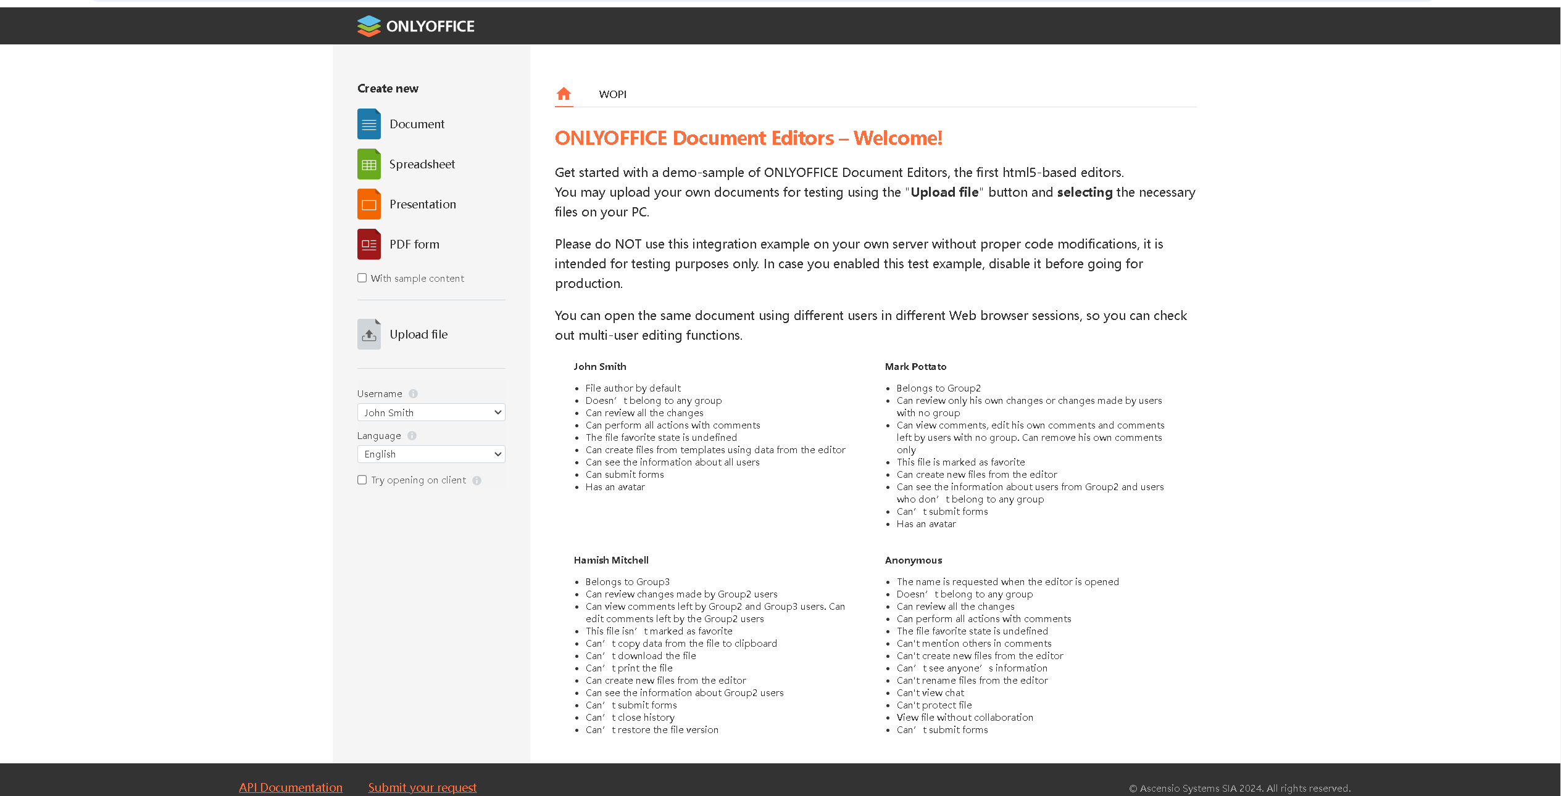The height and width of the screenshot is (796, 1561).
Task: Enable the With sample content checkbox
Action: click(x=362, y=278)
